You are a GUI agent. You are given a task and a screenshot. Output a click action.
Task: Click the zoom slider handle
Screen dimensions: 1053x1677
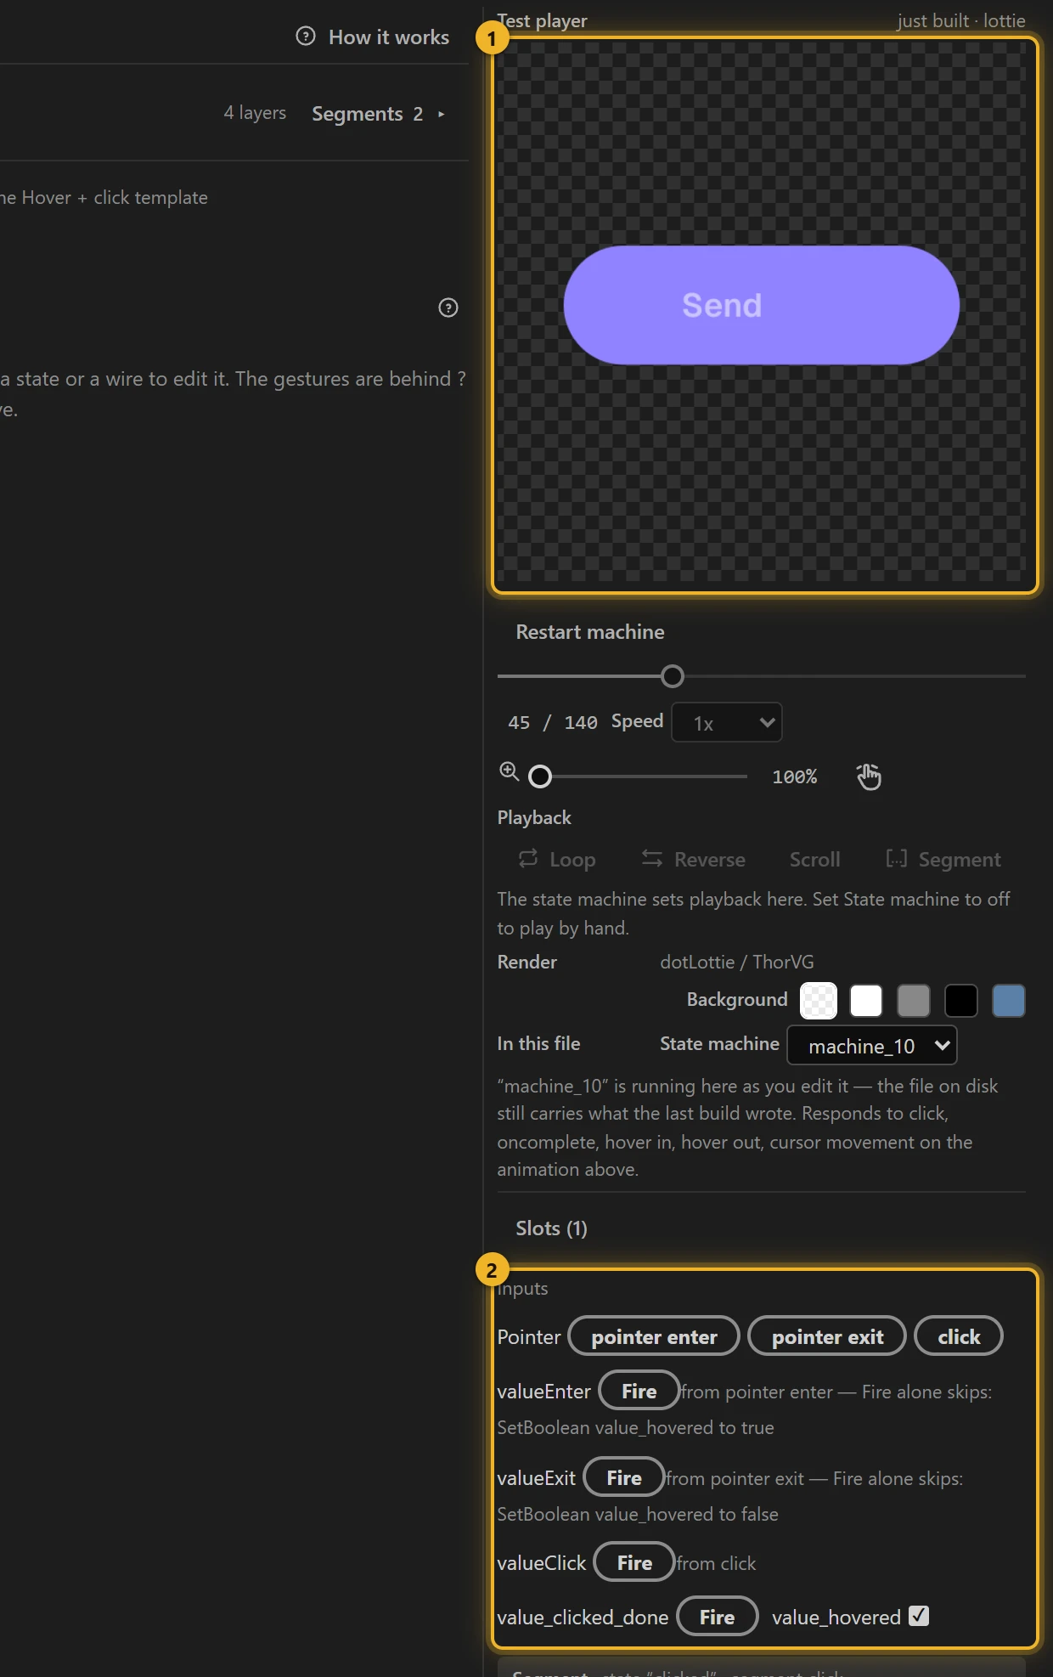tap(540, 776)
